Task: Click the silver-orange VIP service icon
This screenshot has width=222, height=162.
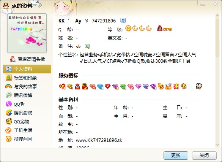Action: [168, 86]
